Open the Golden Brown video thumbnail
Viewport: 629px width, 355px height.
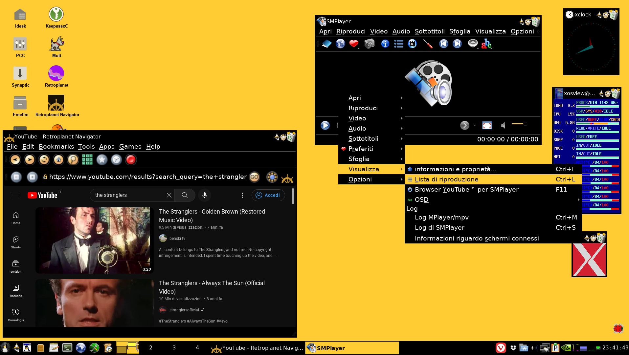coord(95,240)
